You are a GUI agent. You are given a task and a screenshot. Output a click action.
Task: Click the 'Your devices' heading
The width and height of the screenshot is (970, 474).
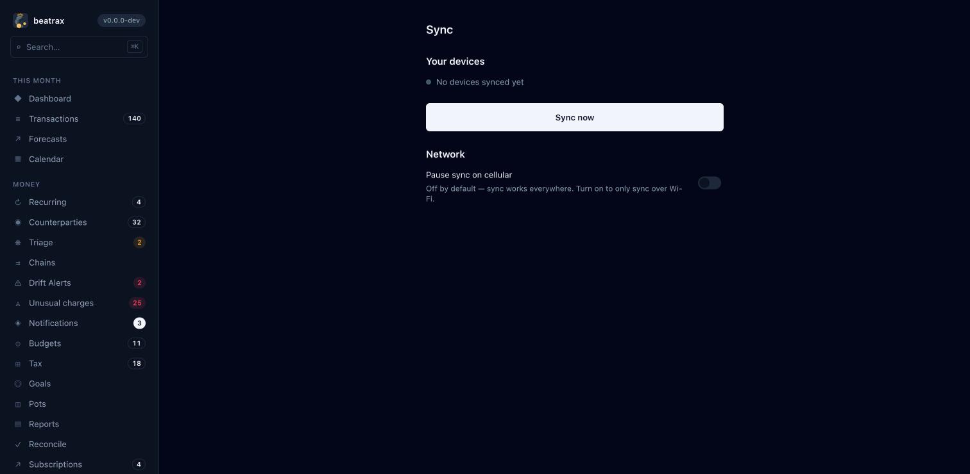coord(455,61)
